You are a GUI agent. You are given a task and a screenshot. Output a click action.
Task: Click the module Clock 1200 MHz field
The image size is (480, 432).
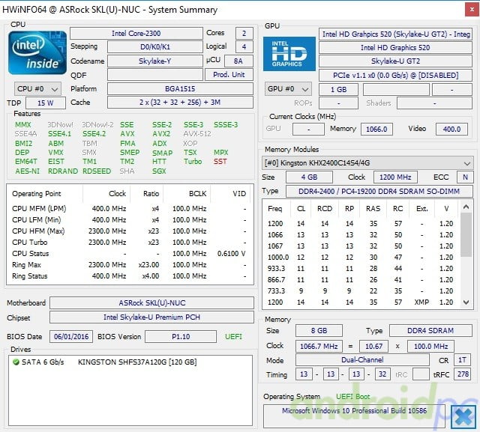pos(395,177)
